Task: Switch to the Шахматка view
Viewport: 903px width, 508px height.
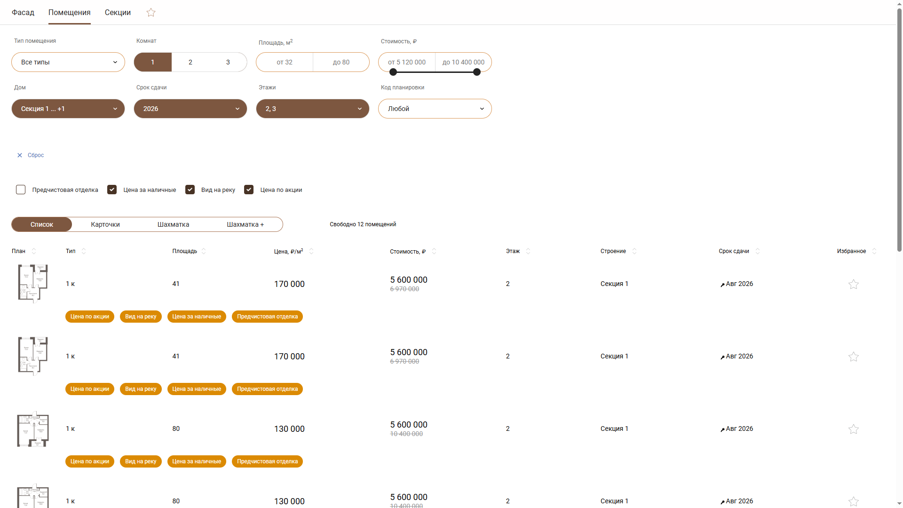Action: tap(173, 224)
